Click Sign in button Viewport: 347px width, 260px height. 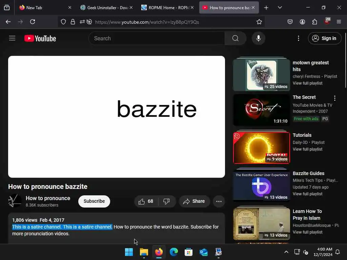324,38
